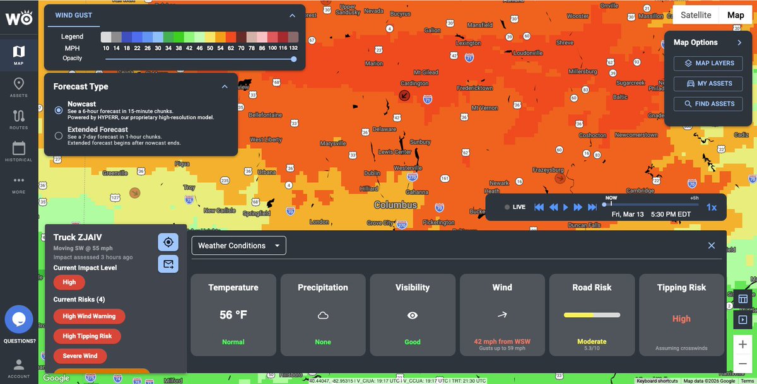Open the Map section in the sidebar

tap(19, 55)
